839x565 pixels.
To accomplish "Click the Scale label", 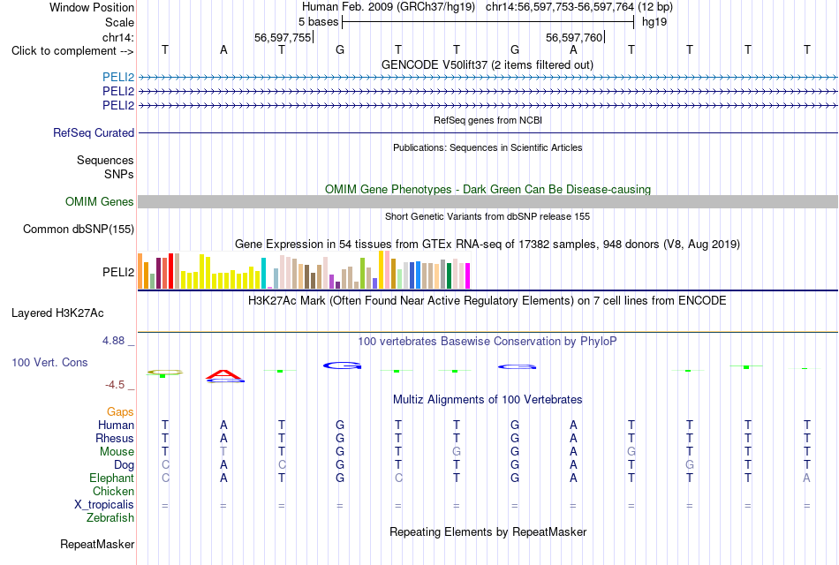I will coord(119,22).
